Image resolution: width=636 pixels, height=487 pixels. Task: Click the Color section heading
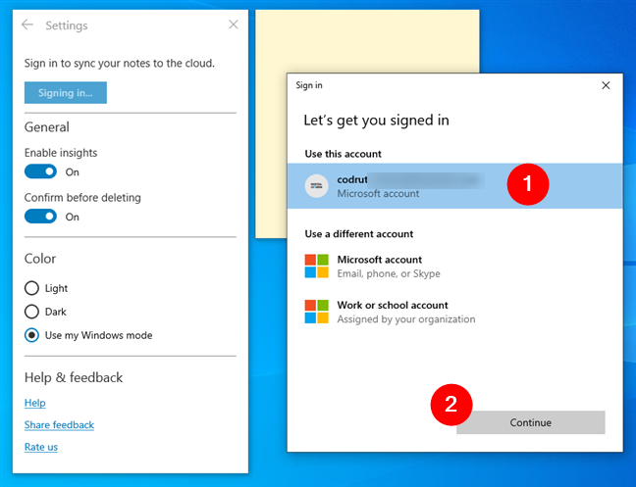pos(40,259)
